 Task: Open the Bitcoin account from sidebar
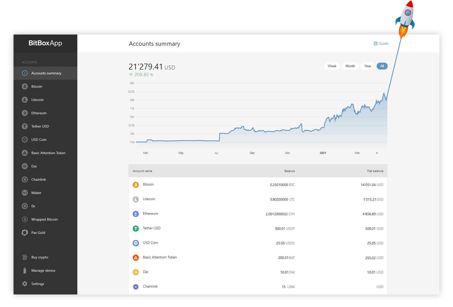pyautogui.click(x=45, y=86)
